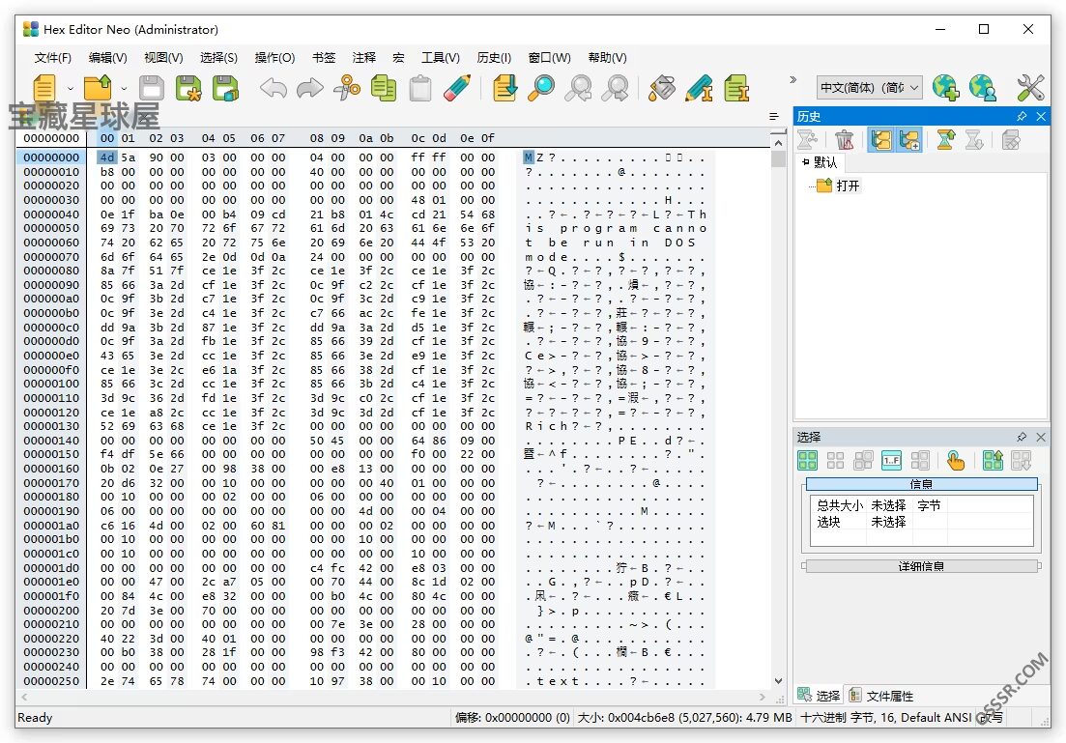Click the trash clear history icon

[844, 140]
